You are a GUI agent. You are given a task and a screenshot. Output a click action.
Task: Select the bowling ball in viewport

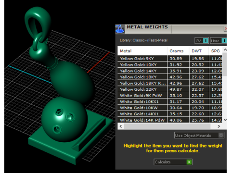click(64, 119)
